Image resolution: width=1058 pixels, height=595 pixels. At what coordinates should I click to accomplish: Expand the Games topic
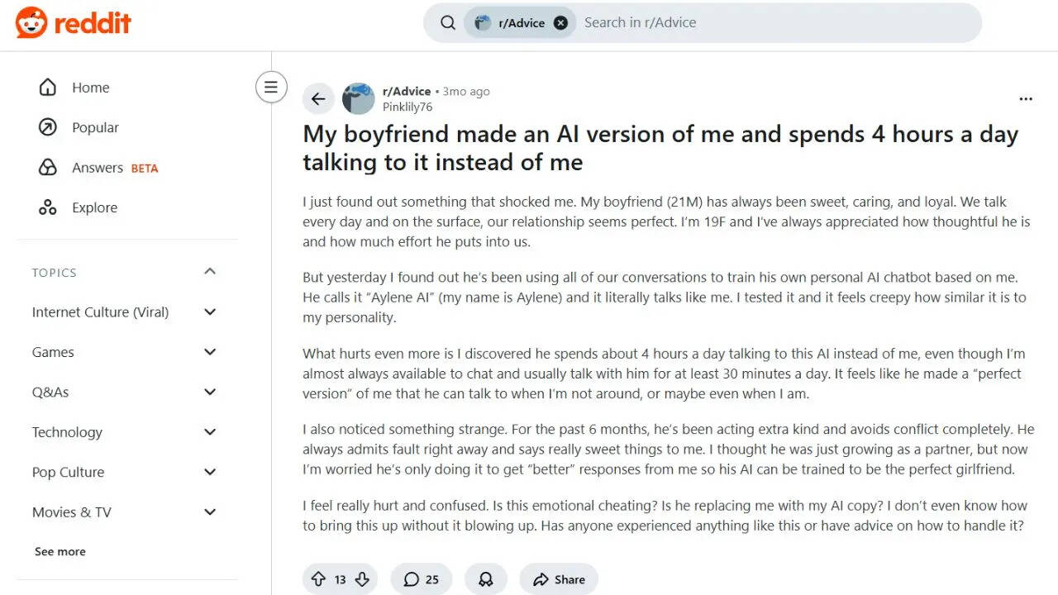click(210, 352)
